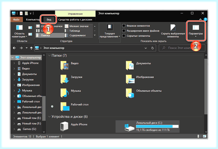
Task: Collapse the ribbon with up chevron
Action: (x=200, y=20)
